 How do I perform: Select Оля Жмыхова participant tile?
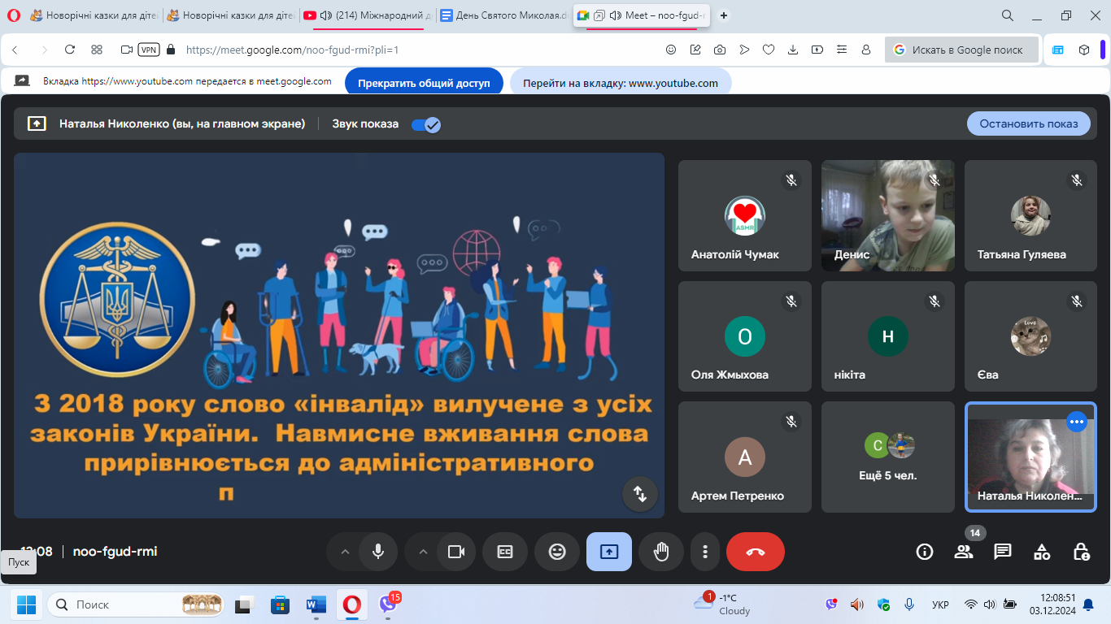click(745, 336)
